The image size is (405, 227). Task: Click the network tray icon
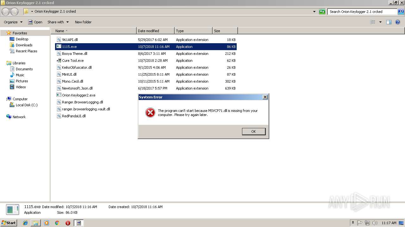point(367,223)
